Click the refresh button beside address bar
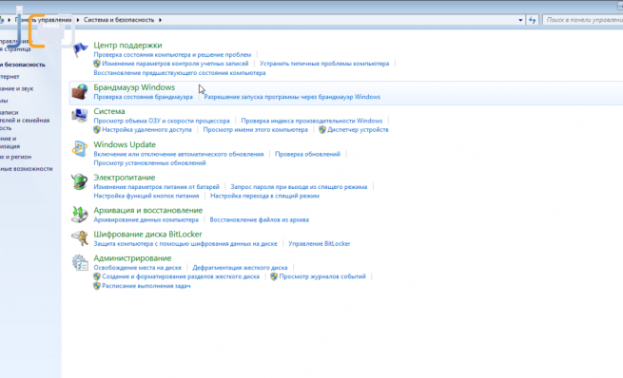 click(533, 20)
